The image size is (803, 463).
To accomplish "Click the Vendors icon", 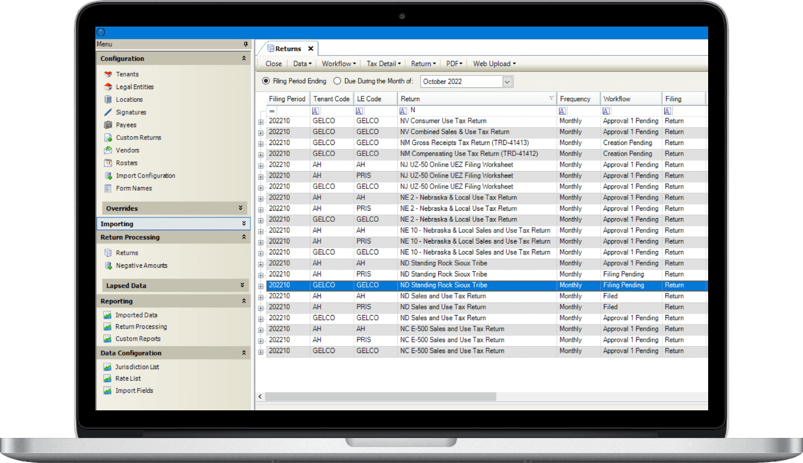I will pos(108,150).
